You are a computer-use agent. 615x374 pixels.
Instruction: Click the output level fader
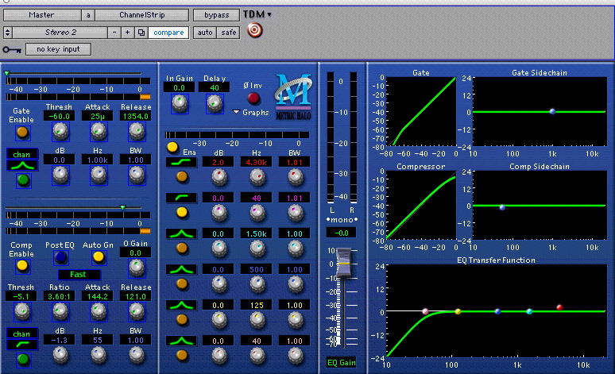(x=344, y=262)
